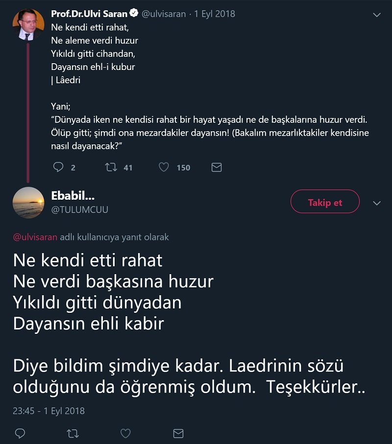The width and height of the screenshot is (392, 444).
Task: Expand chevron menu beside Takip et
Action: point(377,203)
